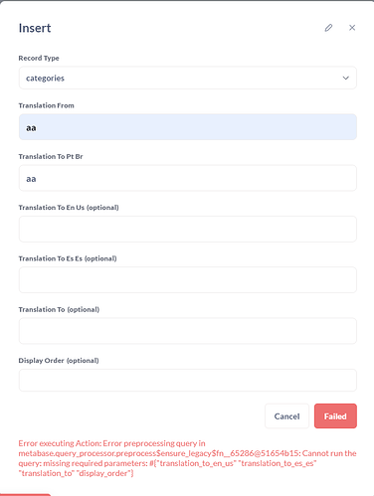Click the Display Order input box
Viewport: 374px width, 496px height.
[x=188, y=381]
